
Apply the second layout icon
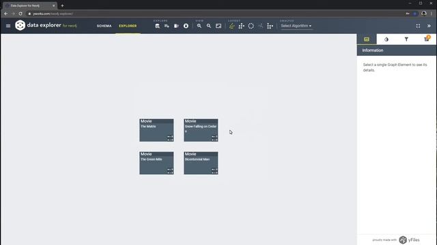click(241, 26)
